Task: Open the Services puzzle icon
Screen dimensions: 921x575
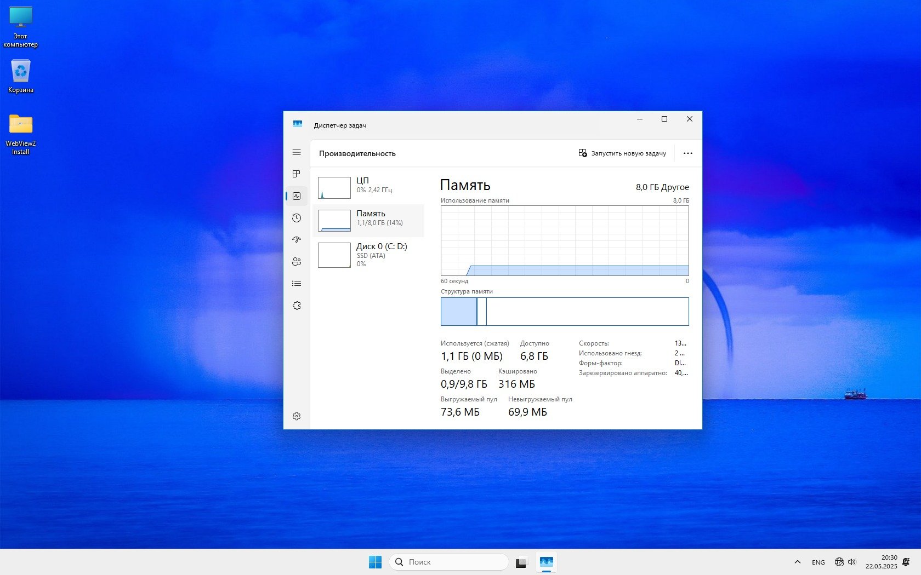Action: [297, 306]
